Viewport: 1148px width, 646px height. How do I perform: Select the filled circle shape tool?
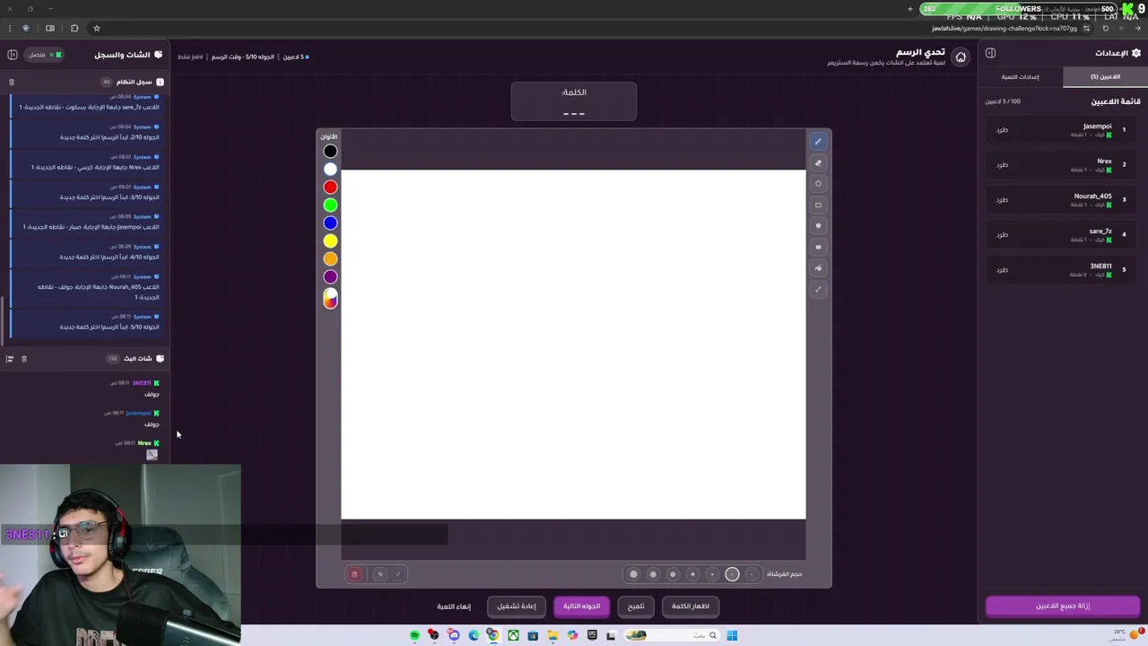[818, 226]
